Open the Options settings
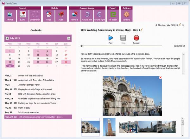The height and width of the screenshot is (139, 190). 126,16
